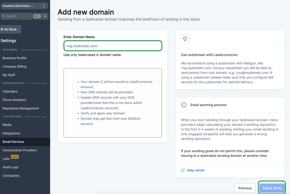
Task: Open the Academy Real Estate account switcher
Action: point(24,6)
